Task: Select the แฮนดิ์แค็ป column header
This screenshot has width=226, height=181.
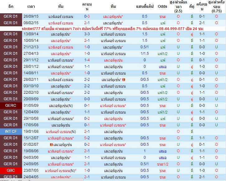Action: point(145,6)
